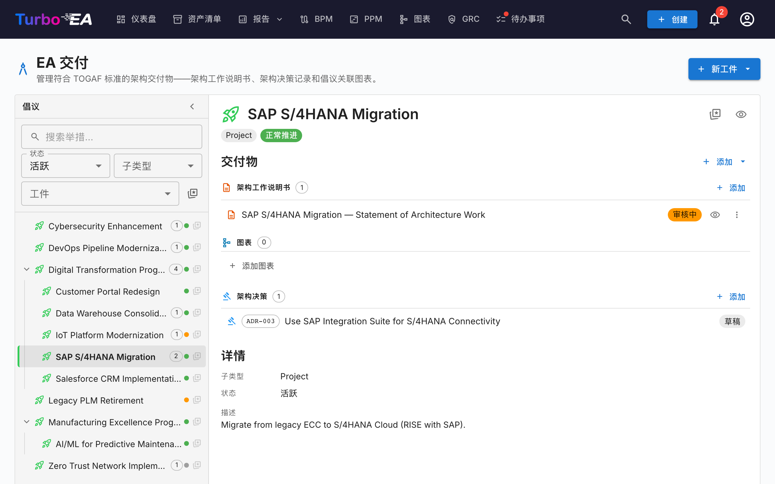This screenshot has height=484, width=775.
Task: Open three-dot menu for Statement of Architecture Work
Action: click(x=737, y=215)
